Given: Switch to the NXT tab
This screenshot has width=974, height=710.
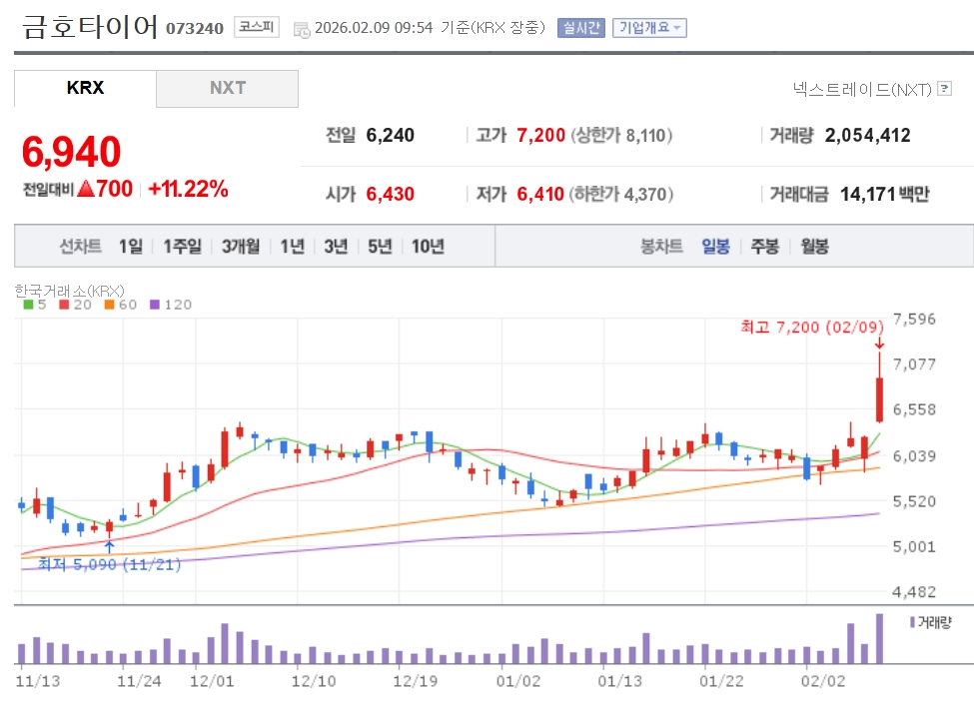Looking at the screenshot, I should 227,88.
